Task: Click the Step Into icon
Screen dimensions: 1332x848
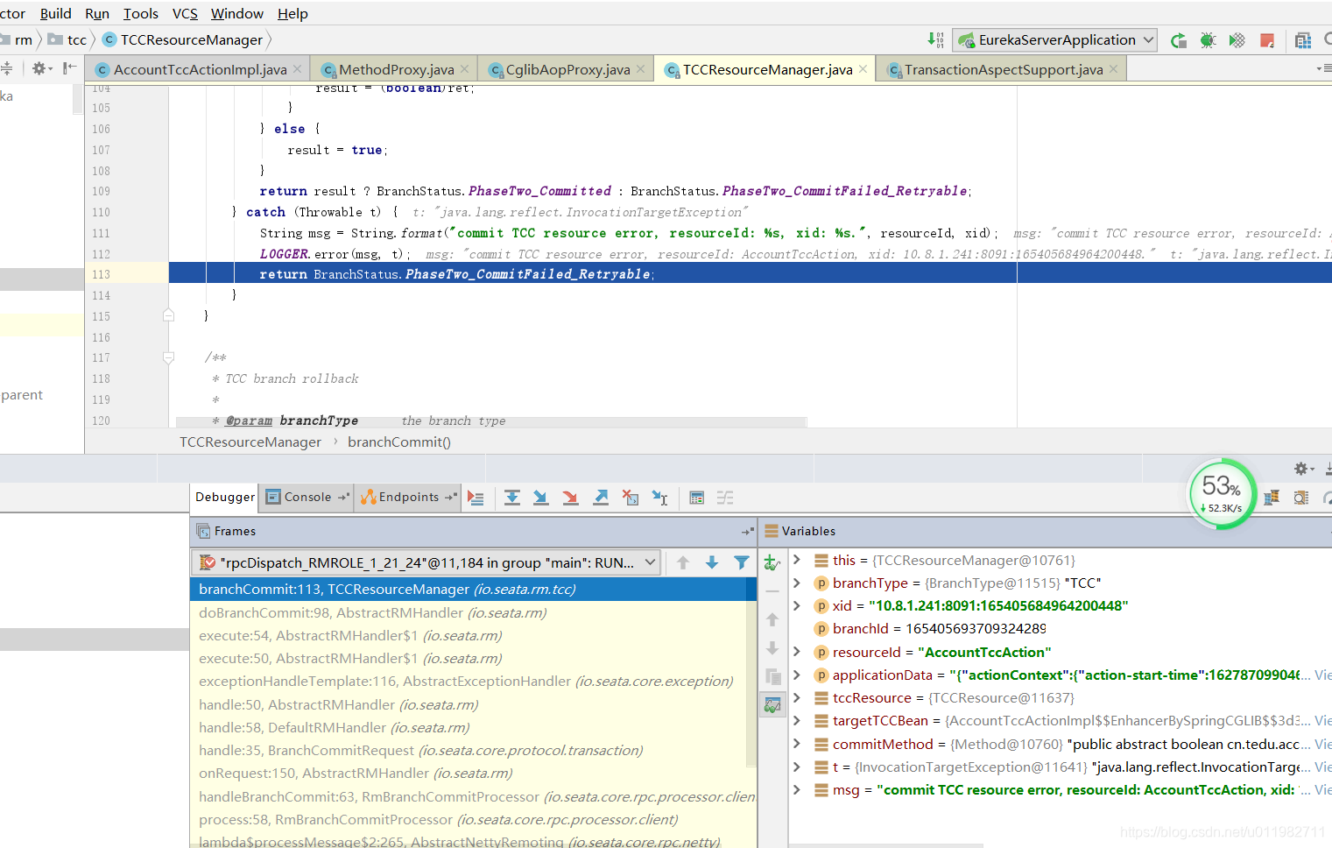Action: click(x=540, y=498)
